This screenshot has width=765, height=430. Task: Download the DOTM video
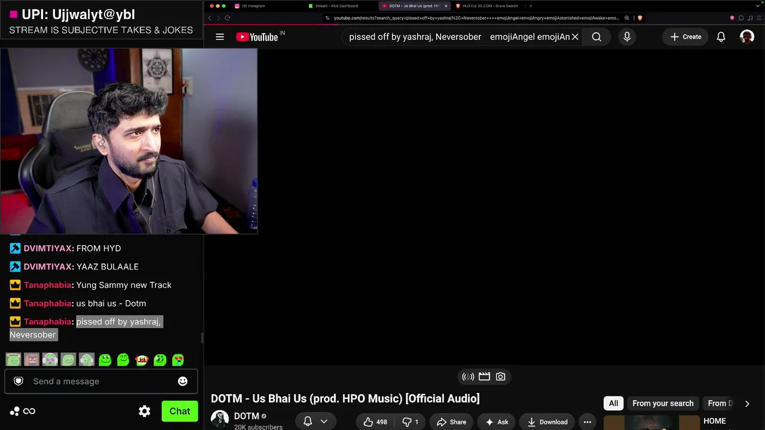[547, 422]
